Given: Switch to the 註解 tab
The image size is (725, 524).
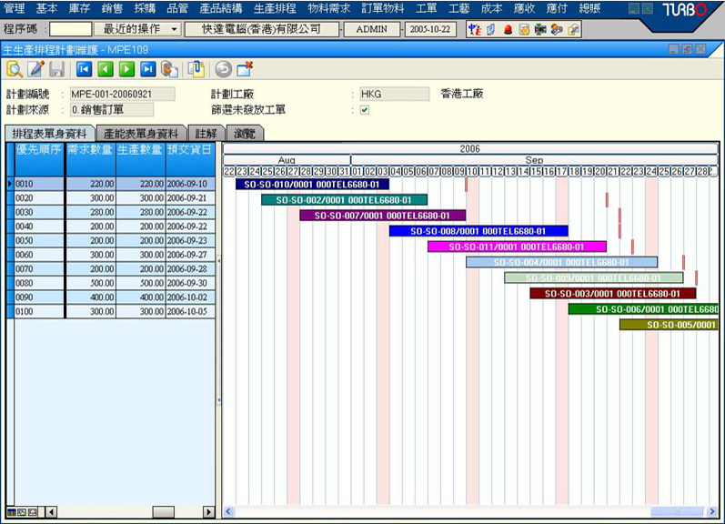Looking at the screenshot, I should point(206,134).
